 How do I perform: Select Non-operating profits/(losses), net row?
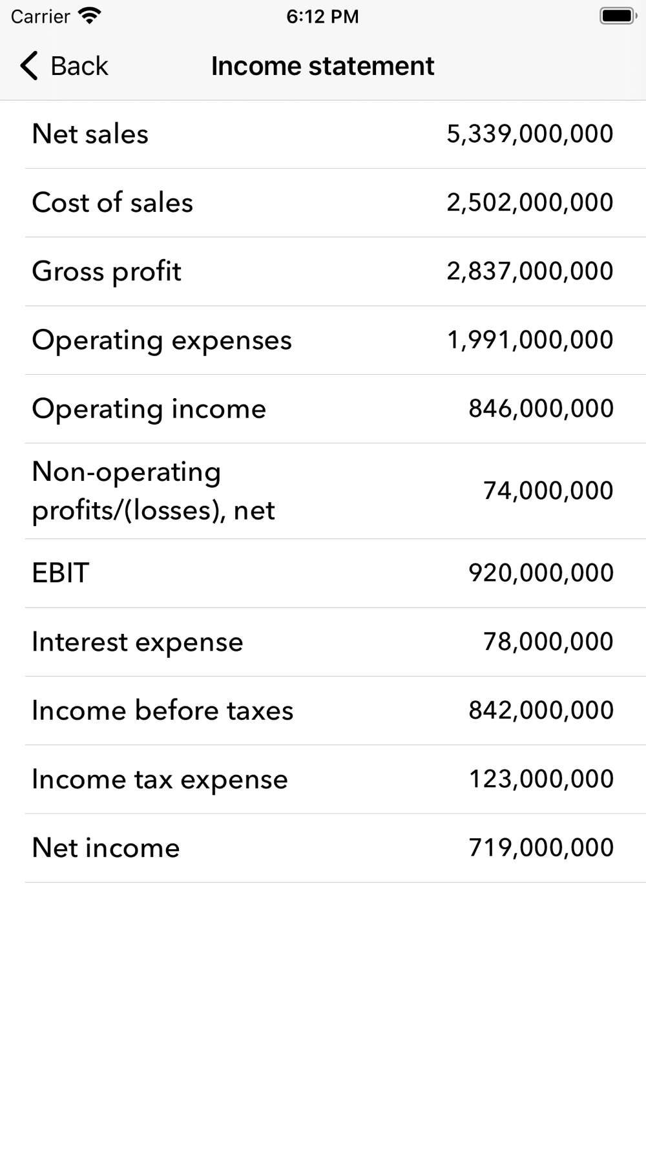tap(323, 491)
